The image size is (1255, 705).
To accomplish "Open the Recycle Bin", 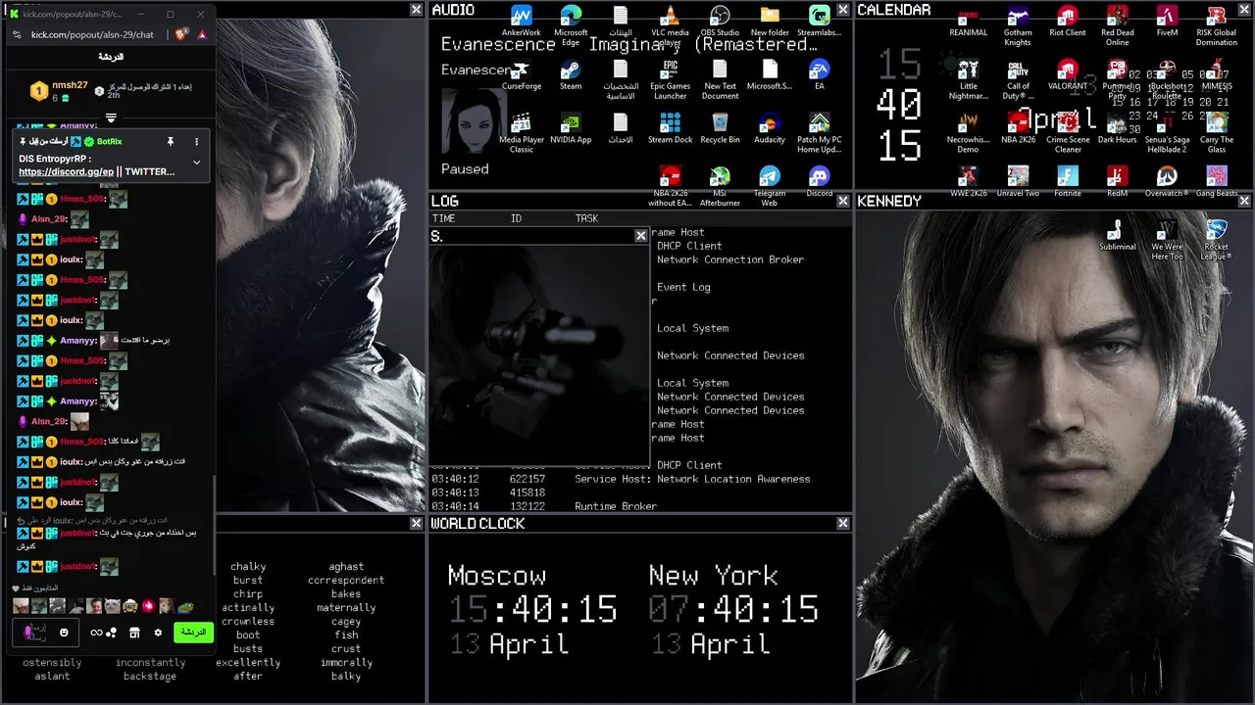I will [720, 129].
